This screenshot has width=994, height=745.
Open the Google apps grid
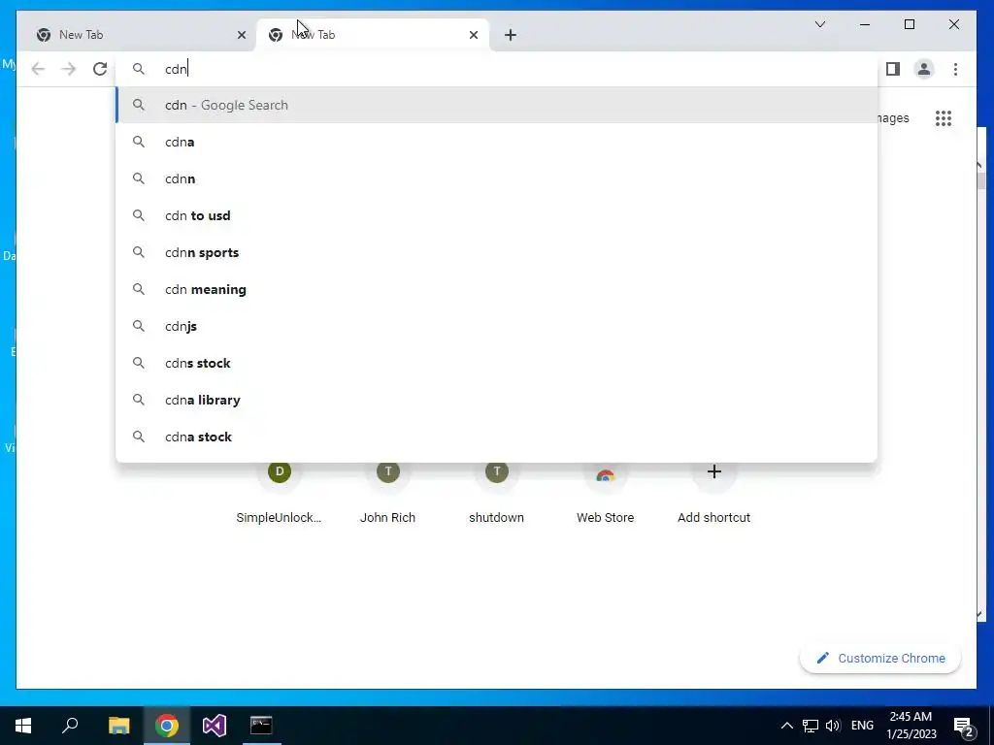pos(944,118)
